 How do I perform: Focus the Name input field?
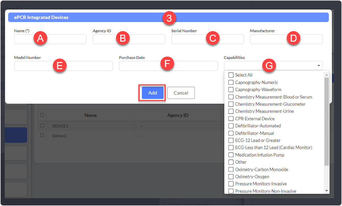[x=50, y=39]
